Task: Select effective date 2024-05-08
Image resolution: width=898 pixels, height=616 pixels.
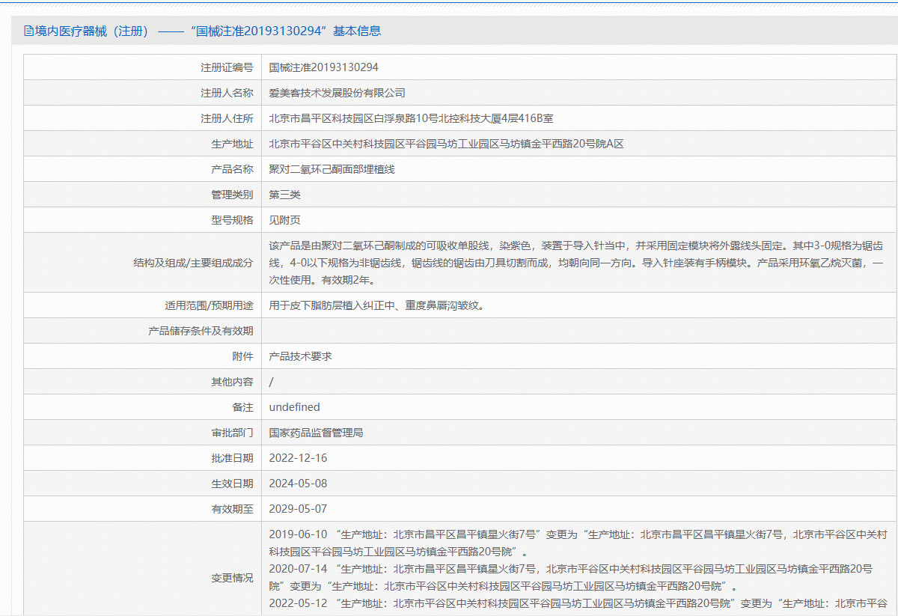Action: (298, 484)
